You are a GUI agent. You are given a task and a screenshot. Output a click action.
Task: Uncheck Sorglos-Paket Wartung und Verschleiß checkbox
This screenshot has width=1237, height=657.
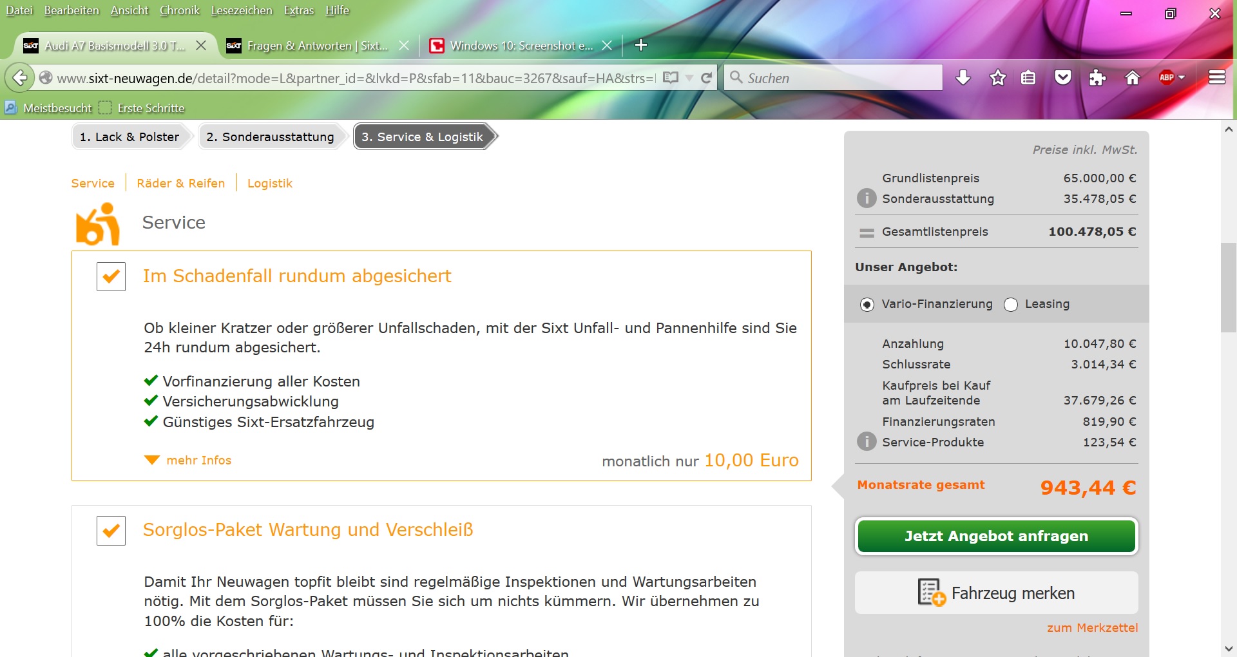111,530
